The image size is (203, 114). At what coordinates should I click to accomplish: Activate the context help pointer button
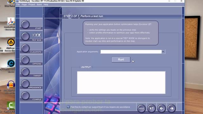pos(152,108)
